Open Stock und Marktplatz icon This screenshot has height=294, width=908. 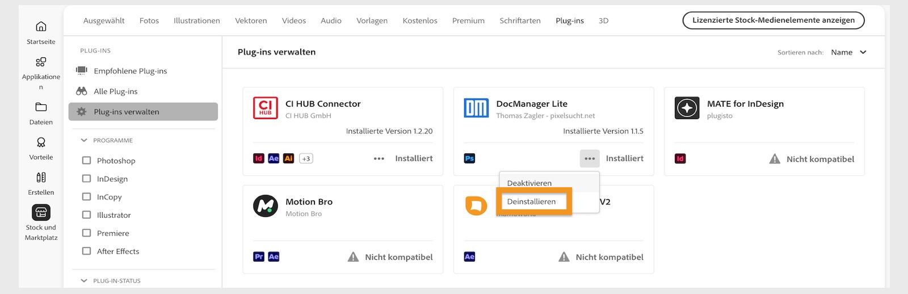click(41, 212)
